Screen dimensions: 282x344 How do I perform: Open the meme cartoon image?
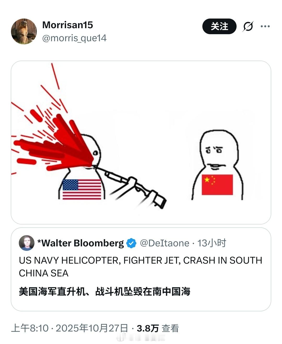(x=141, y=143)
